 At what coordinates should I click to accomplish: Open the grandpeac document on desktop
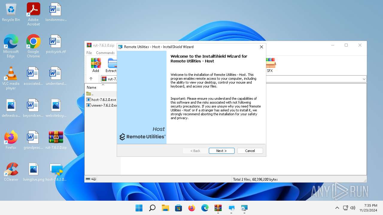pos(34,140)
